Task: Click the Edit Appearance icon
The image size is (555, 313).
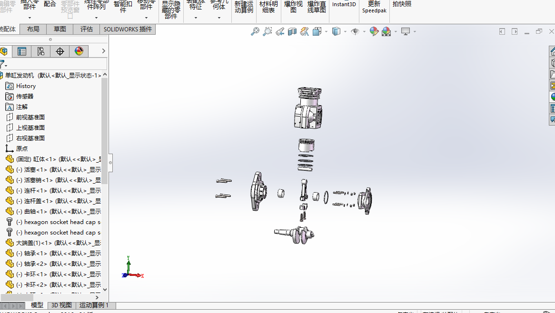Action: coord(374,31)
